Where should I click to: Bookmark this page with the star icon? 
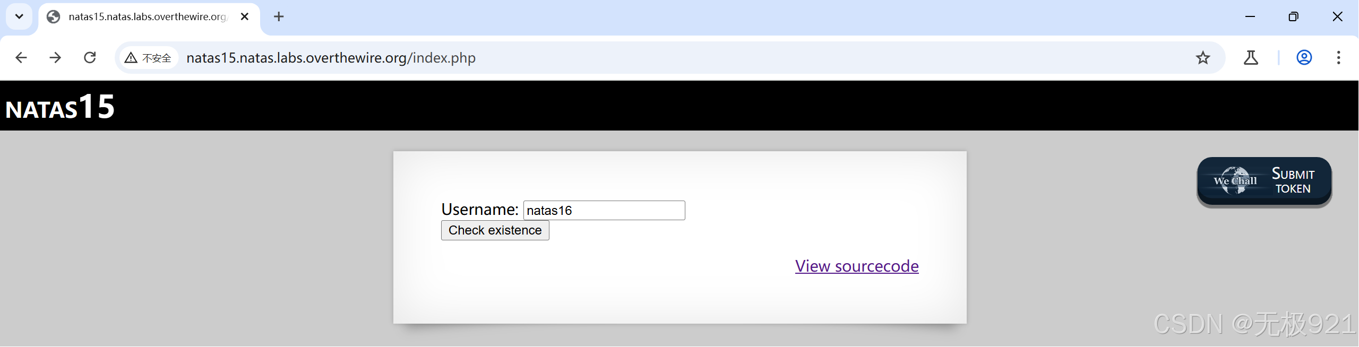1203,57
